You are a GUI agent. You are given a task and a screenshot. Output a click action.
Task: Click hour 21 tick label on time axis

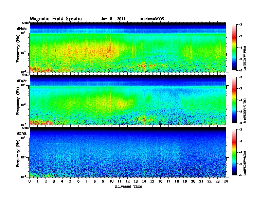pyautogui.click(x=201, y=181)
